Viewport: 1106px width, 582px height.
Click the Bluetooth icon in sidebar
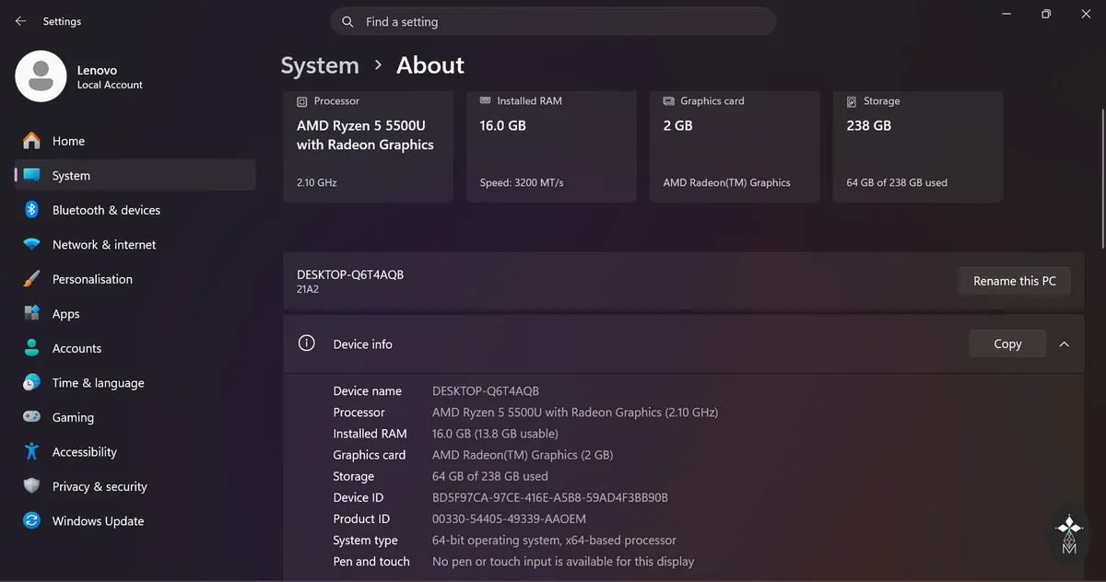(31, 210)
